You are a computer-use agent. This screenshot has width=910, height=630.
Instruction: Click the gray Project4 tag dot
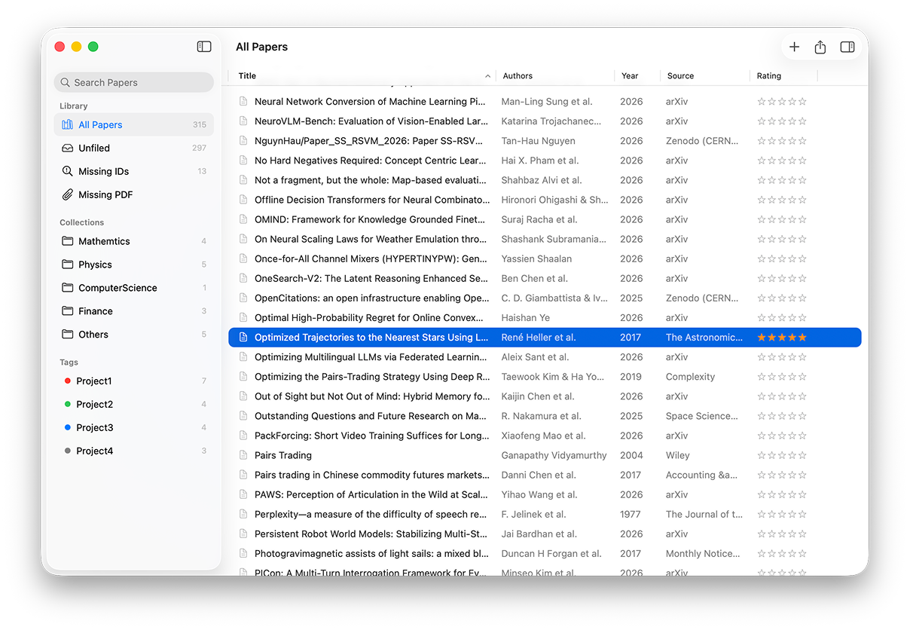[x=68, y=451]
